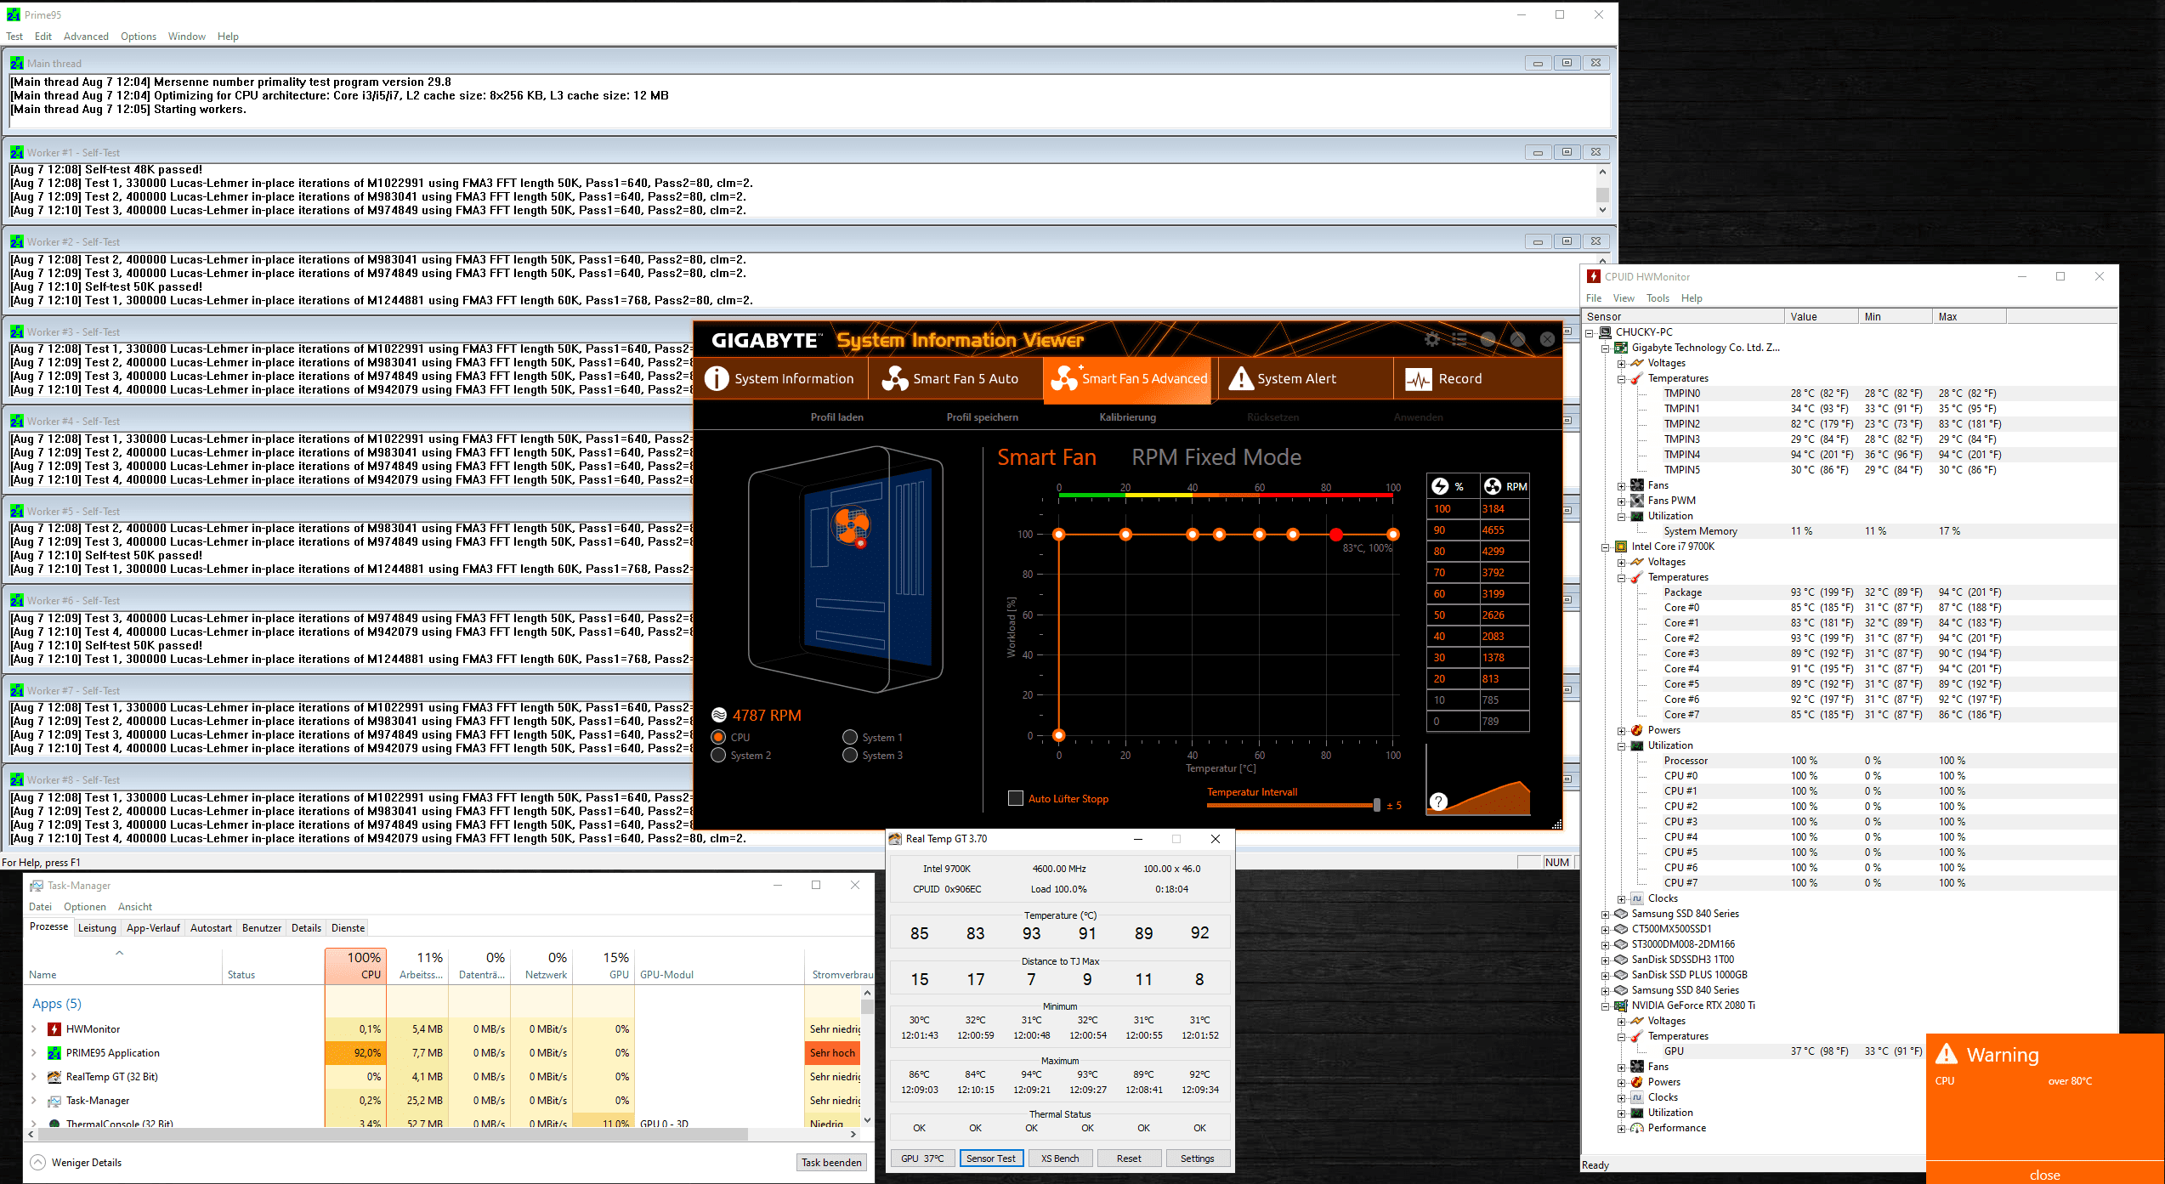The height and width of the screenshot is (1184, 2165).
Task: Sort processes by the CPU column header
Action: 355,966
